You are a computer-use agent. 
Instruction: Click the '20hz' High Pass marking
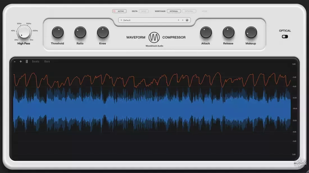(x=16, y=40)
